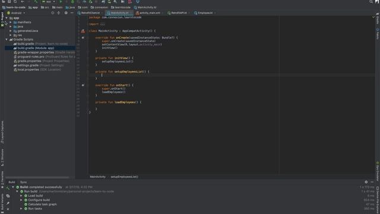Viewport: 380px width, 214px height.
Task: Toggle the Layout Captures side tool window
Action: [x=2, y=132]
